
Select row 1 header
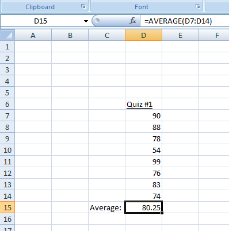coord(7,47)
